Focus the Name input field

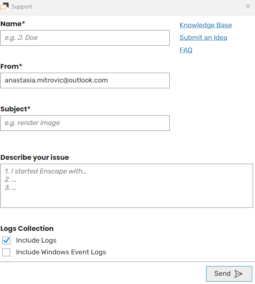click(85, 38)
